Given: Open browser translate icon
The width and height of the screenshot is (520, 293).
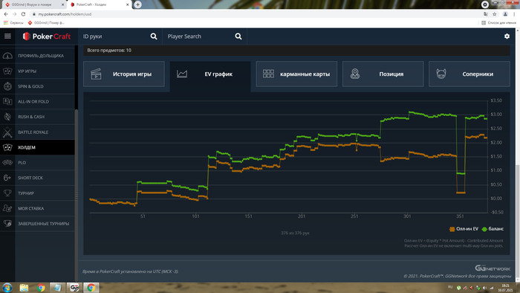Looking at the screenshot, I should (486, 14).
